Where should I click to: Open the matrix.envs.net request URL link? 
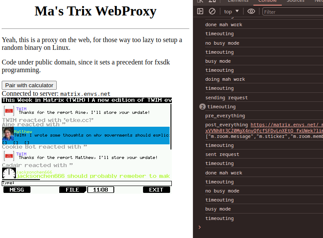click(x=286, y=125)
